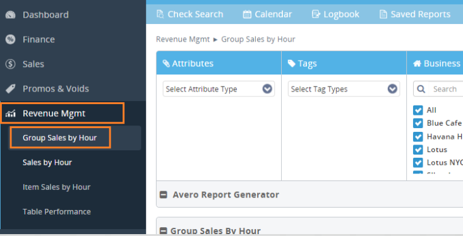The height and width of the screenshot is (236, 463).
Task: Click the Dashboard gauge icon
Action: 10,15
